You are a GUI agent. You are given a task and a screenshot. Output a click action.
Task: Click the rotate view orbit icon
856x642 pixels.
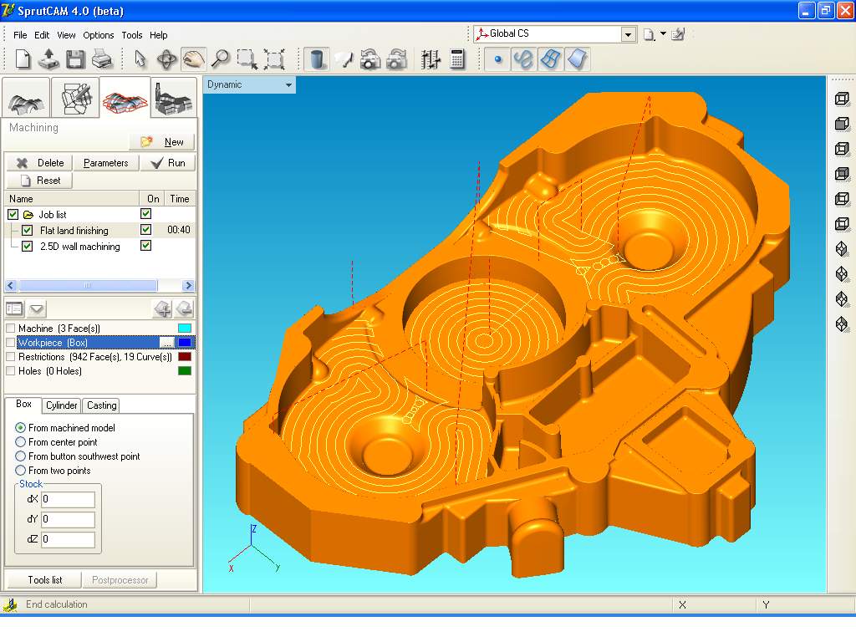tap(167, 59)
